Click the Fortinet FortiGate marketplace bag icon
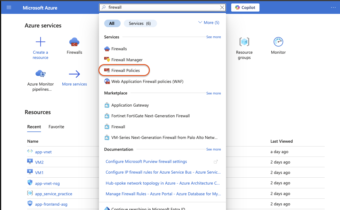Screen dimensions: 340x210 [x=107, y=116]
